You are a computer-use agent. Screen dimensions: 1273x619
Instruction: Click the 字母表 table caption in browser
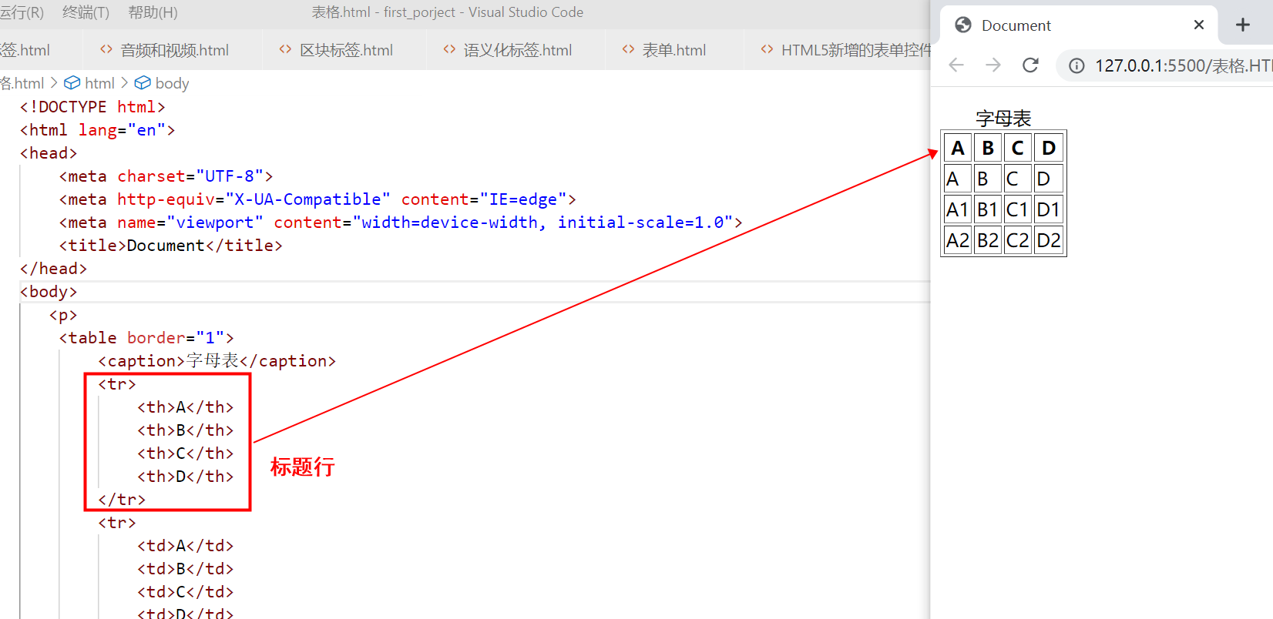pos(1003,119)
